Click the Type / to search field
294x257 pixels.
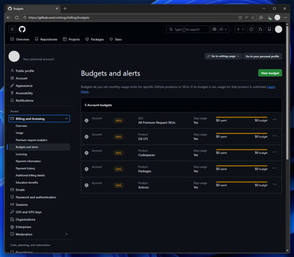[x=188, y=29]
